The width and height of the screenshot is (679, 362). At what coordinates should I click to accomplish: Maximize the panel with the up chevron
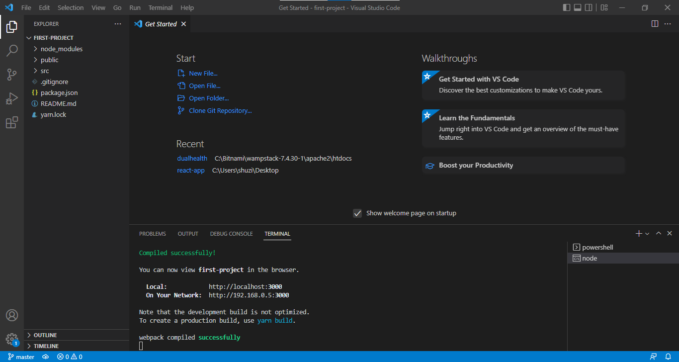point(659,233)
